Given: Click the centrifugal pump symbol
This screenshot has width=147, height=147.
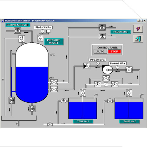Looking at the screenshot, I should pyautogui.click(x=107, y=70).
